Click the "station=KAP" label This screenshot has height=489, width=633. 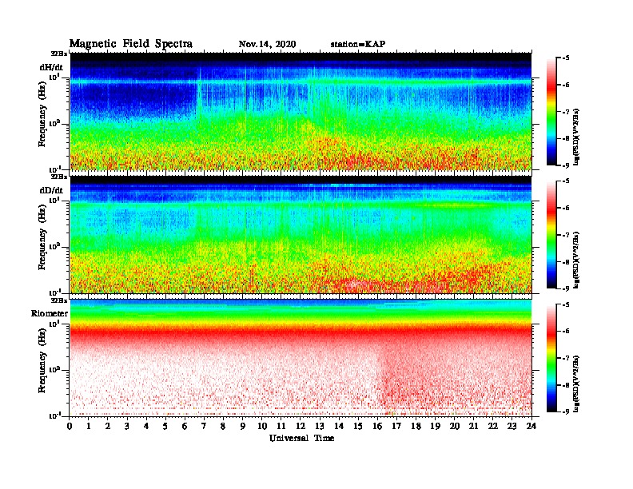[x=358, y=44]
